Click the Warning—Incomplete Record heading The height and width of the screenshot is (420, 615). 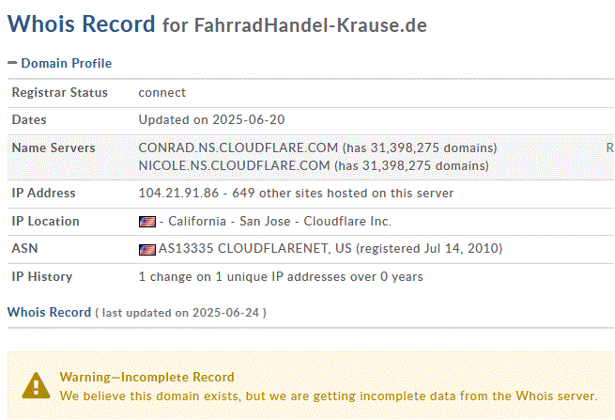[146, 377]
